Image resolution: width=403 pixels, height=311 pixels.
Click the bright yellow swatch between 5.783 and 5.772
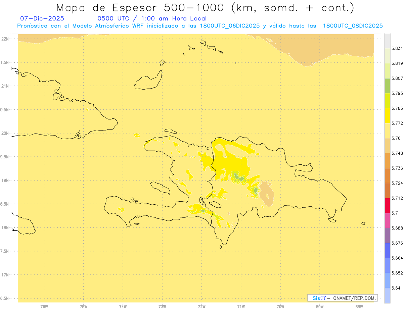click(x=387, y=116)
